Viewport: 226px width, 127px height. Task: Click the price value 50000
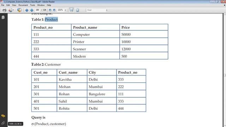click(x=126, y=35)
